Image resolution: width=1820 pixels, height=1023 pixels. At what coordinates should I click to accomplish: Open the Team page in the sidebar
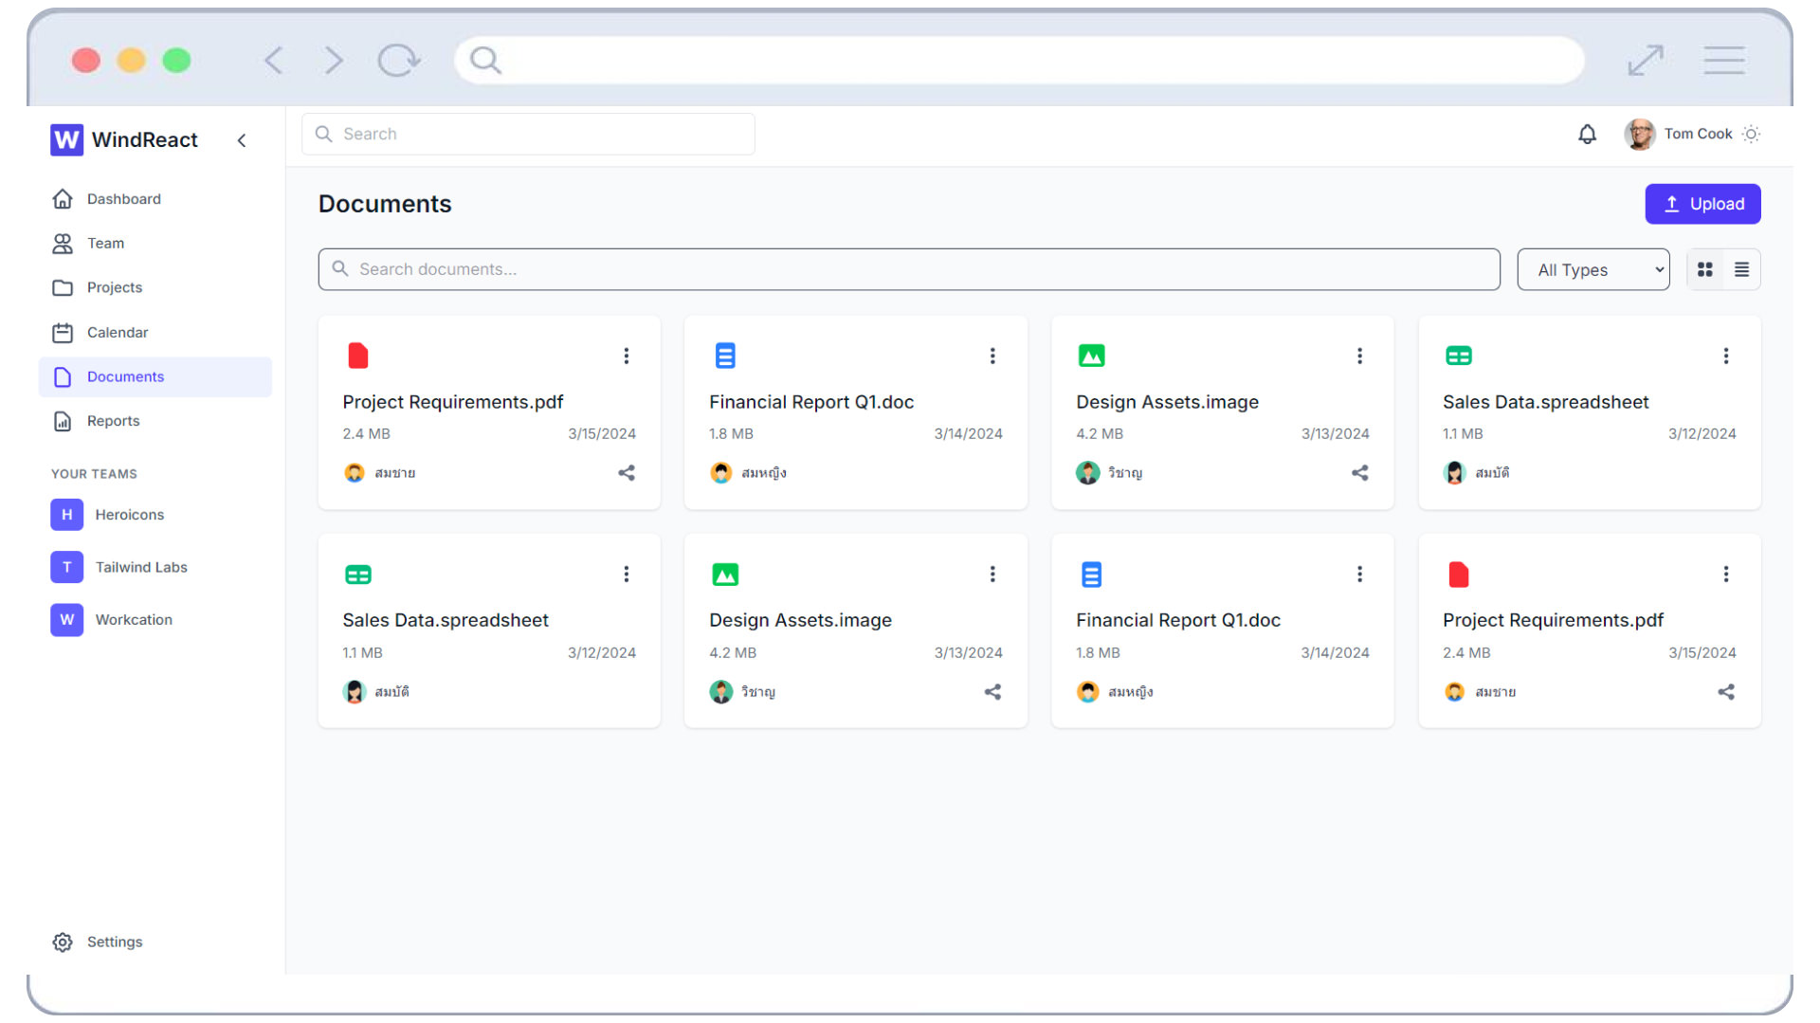(x=155, y=244)
